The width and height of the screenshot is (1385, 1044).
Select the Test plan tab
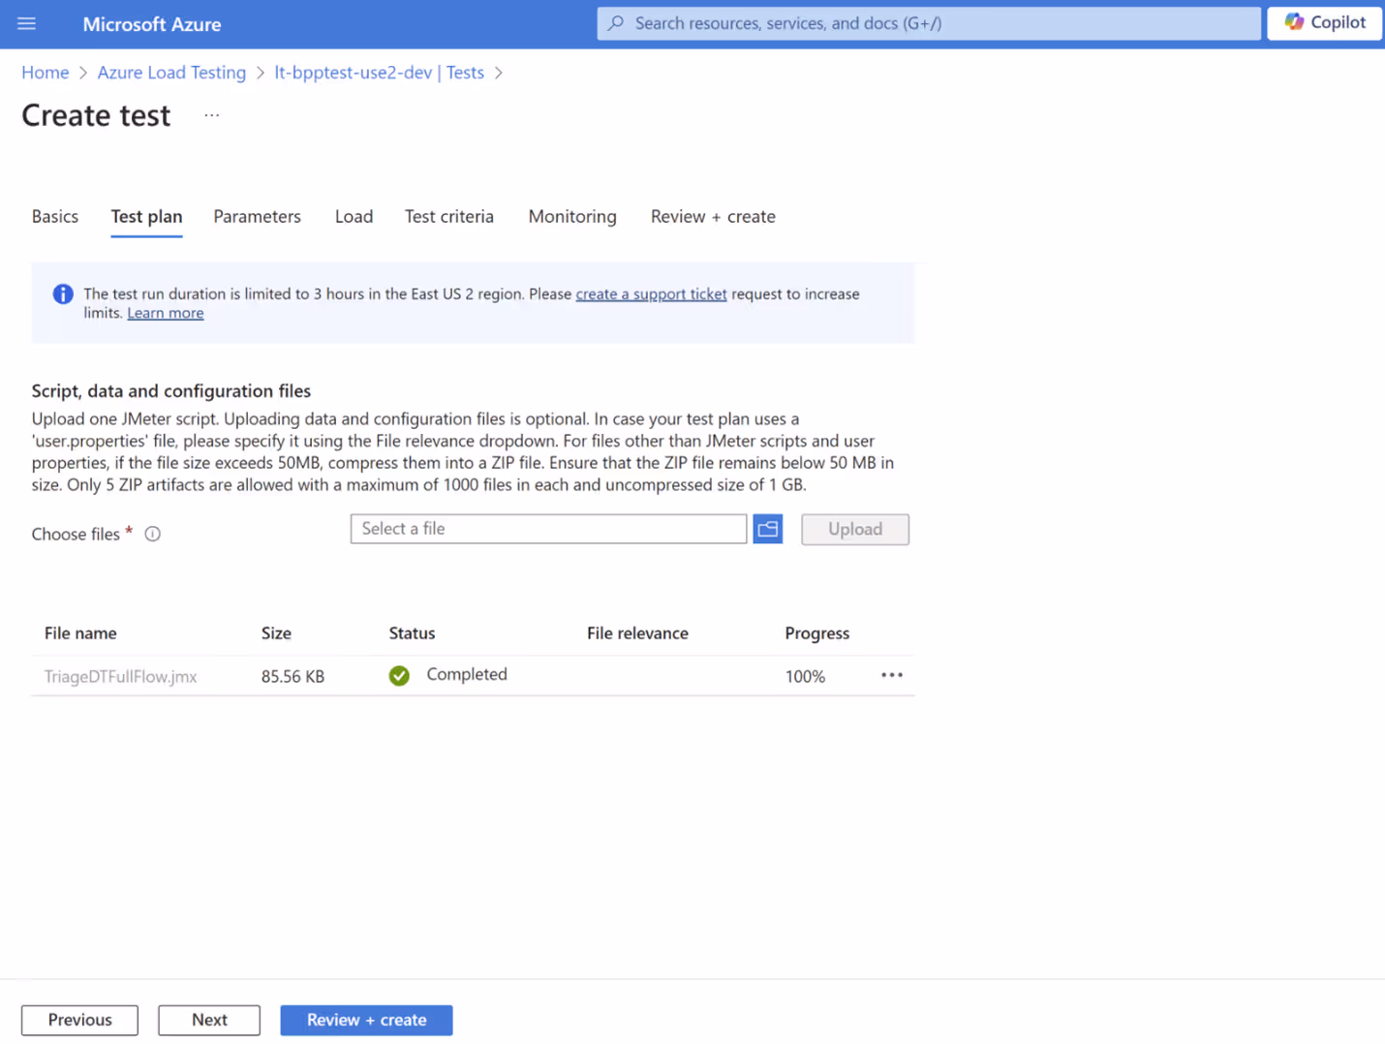[146, 216]
